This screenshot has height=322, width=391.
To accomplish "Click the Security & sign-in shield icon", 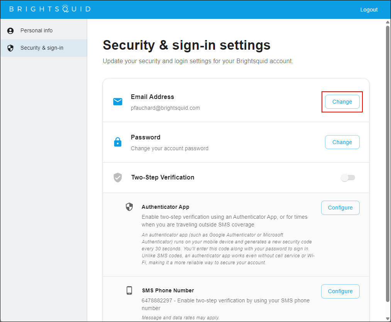I will click(x=10, y=48).
